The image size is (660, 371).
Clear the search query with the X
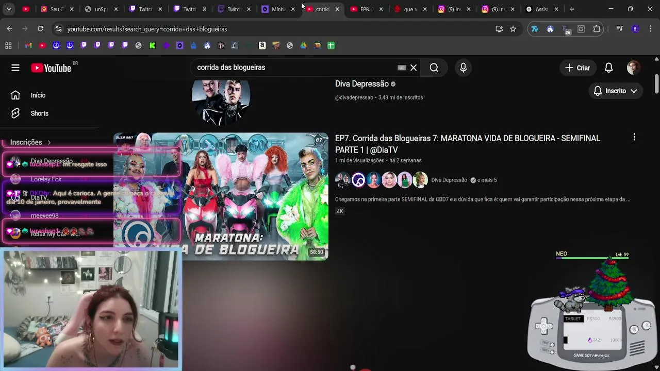point(414,68)
